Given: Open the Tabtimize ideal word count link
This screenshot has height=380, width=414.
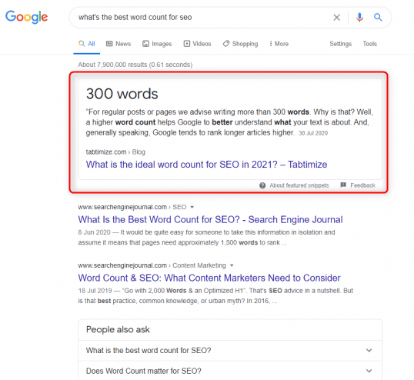Looking at the screenshot, I should (x=206, y=165).
